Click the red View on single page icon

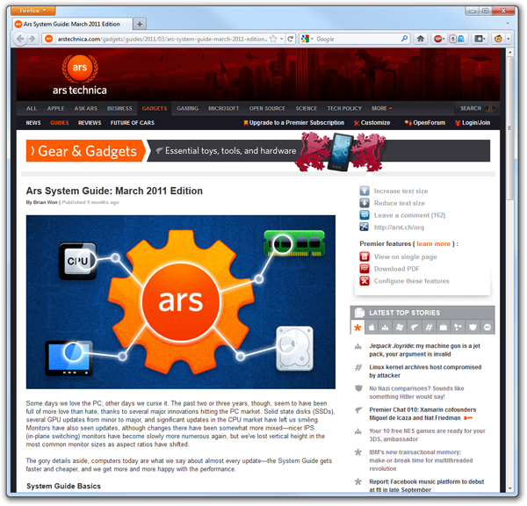tap(365, 257)
